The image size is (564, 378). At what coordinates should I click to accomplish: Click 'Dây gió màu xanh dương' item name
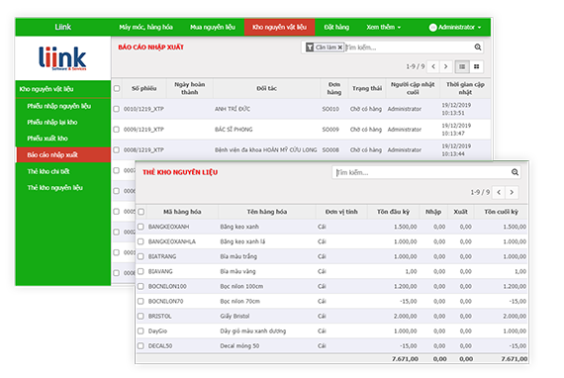click(253, 331)
